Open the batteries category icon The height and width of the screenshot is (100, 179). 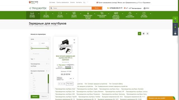click(x=88, y=13)
